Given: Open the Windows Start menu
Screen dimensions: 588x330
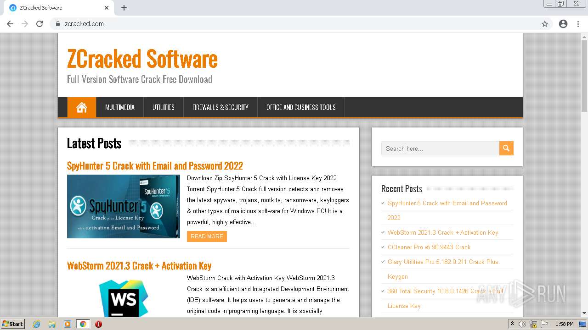Looking at the screenshot, I should tap(12, 324).
